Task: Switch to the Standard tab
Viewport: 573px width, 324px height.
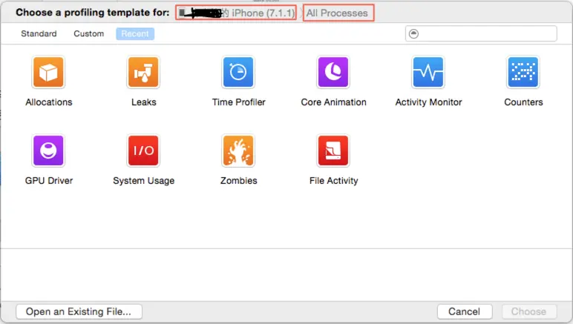Action: [39, 33]
